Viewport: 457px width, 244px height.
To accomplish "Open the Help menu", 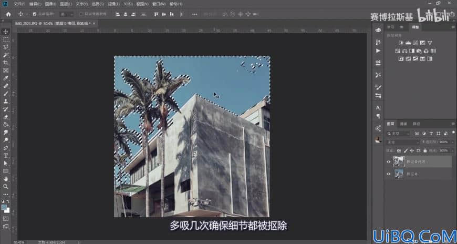I will (x=176, y=4).
